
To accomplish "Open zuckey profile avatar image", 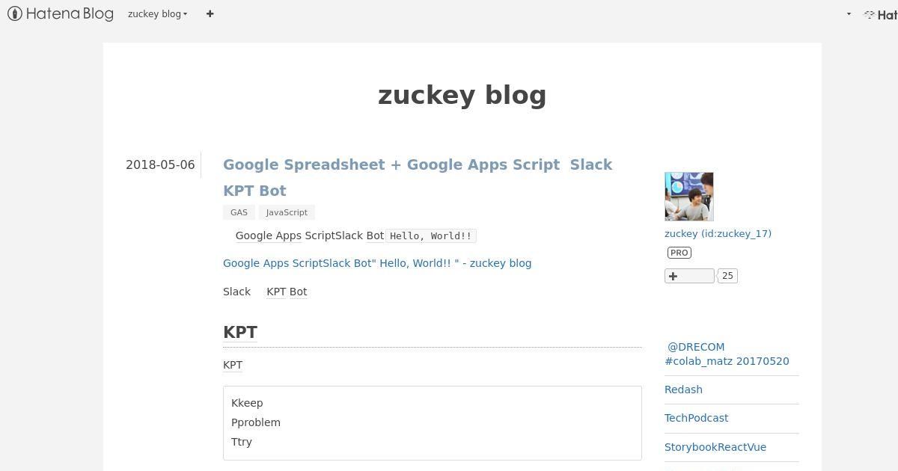I will coord(689,197).
